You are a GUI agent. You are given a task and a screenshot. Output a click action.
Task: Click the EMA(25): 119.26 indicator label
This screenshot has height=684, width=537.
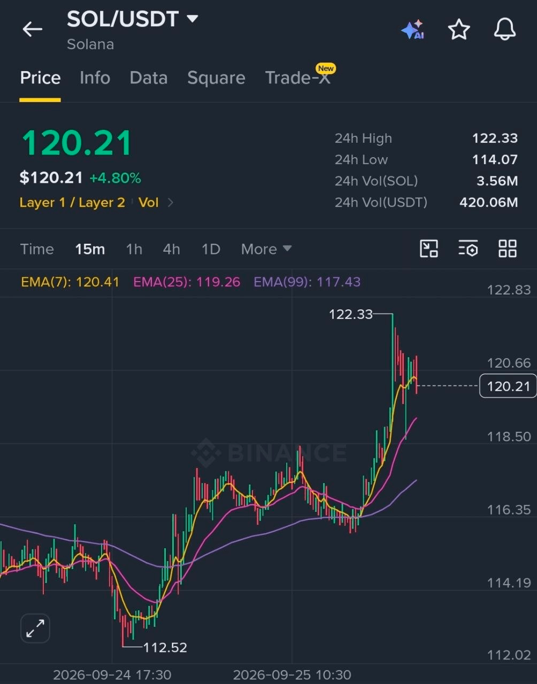click(187, 282)
